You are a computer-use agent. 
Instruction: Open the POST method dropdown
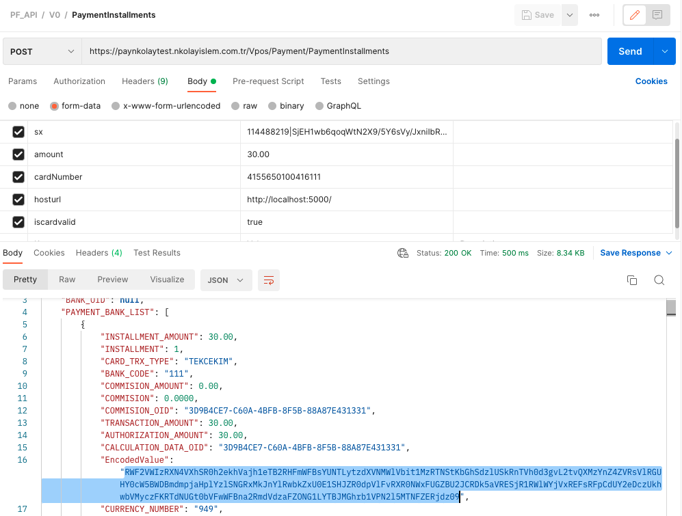click(42, 51)
